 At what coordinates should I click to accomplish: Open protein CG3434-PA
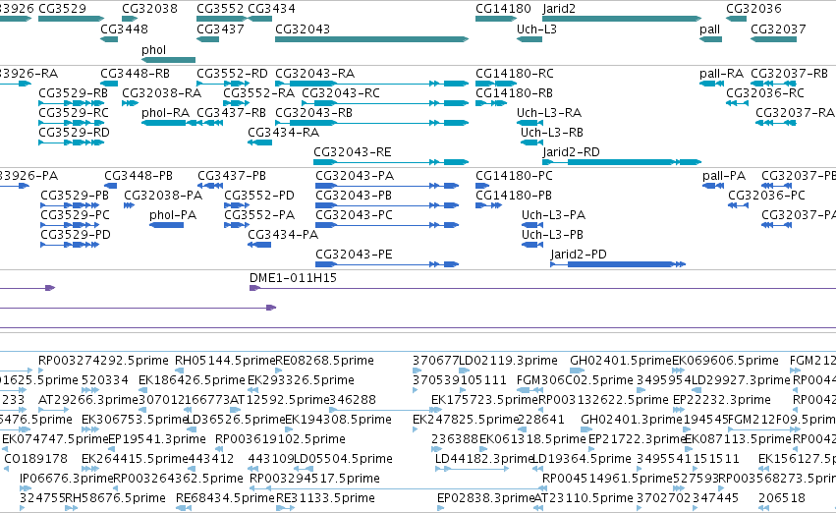(x=283, y=235)
